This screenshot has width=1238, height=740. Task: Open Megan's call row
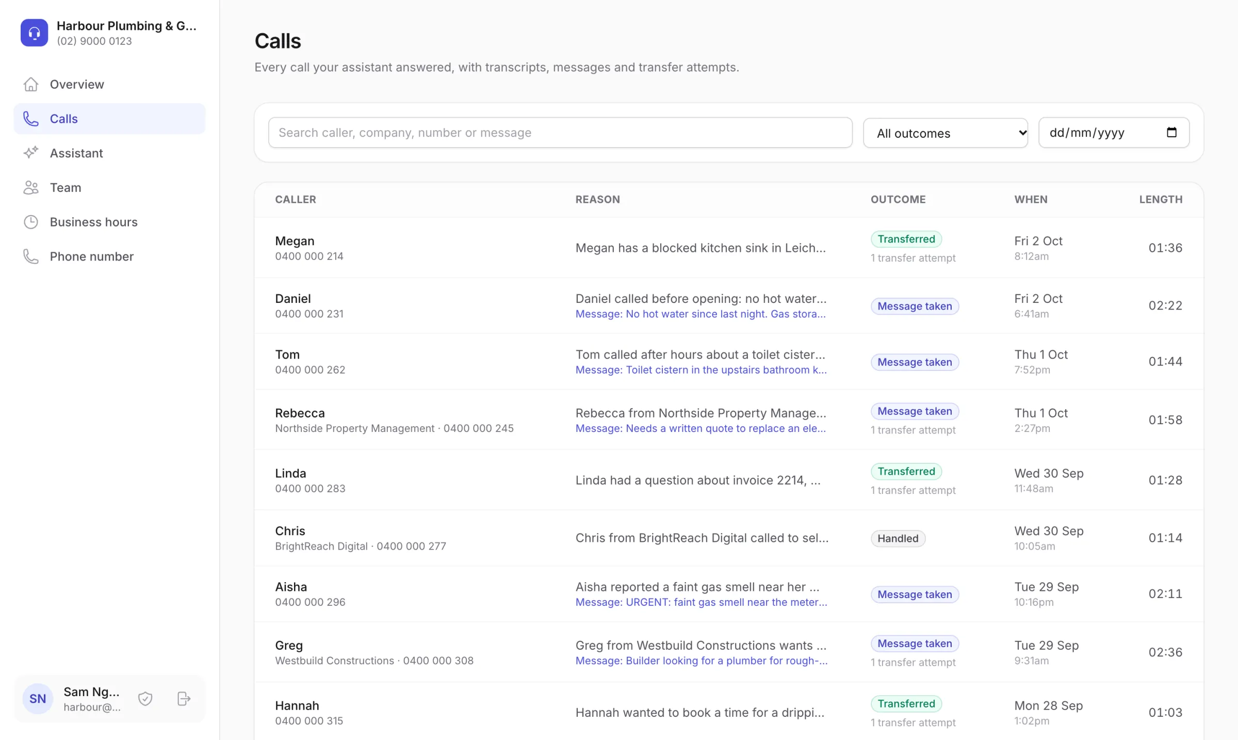[729, 248]
